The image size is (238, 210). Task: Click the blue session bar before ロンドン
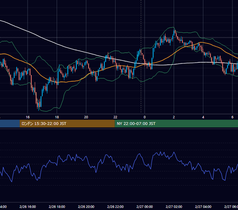(x=10, y=124)
